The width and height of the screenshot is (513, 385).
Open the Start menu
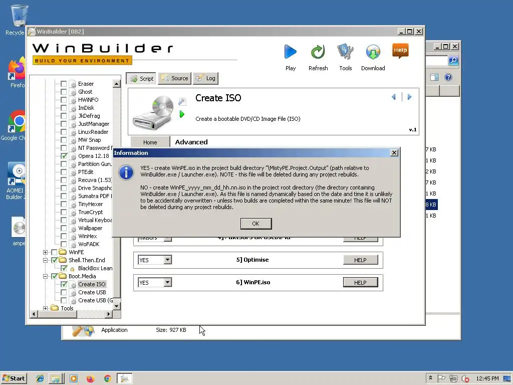pyautogui.click(x=14, y=378)
